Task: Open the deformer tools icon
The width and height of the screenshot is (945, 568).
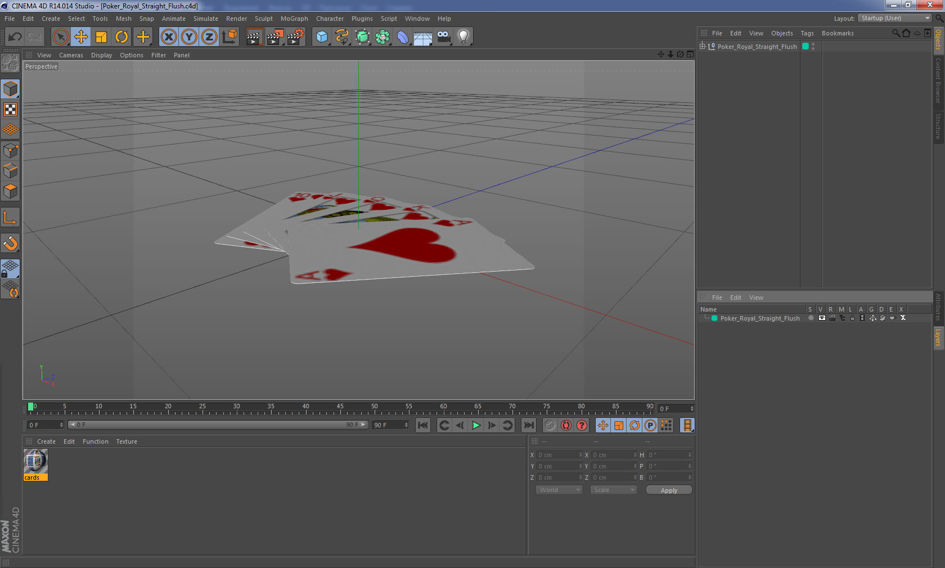Action: [x=403, y=37]
